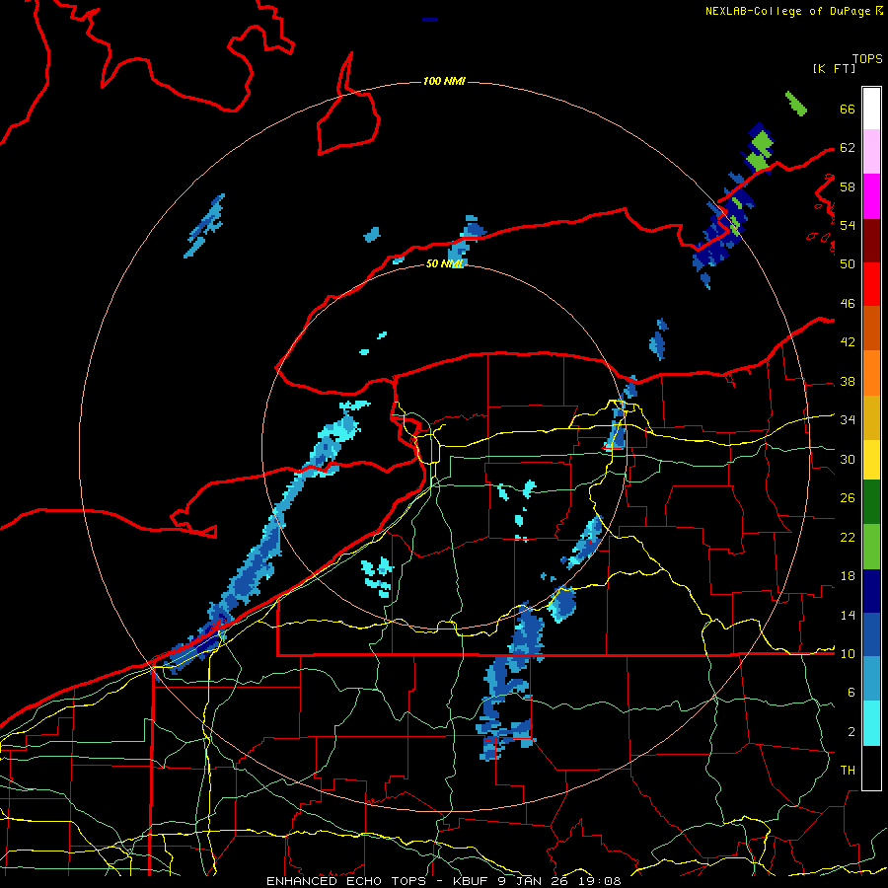Screen dimensions: 888x888
Task: Click the 46 legend value
Action: coord(848,304)
